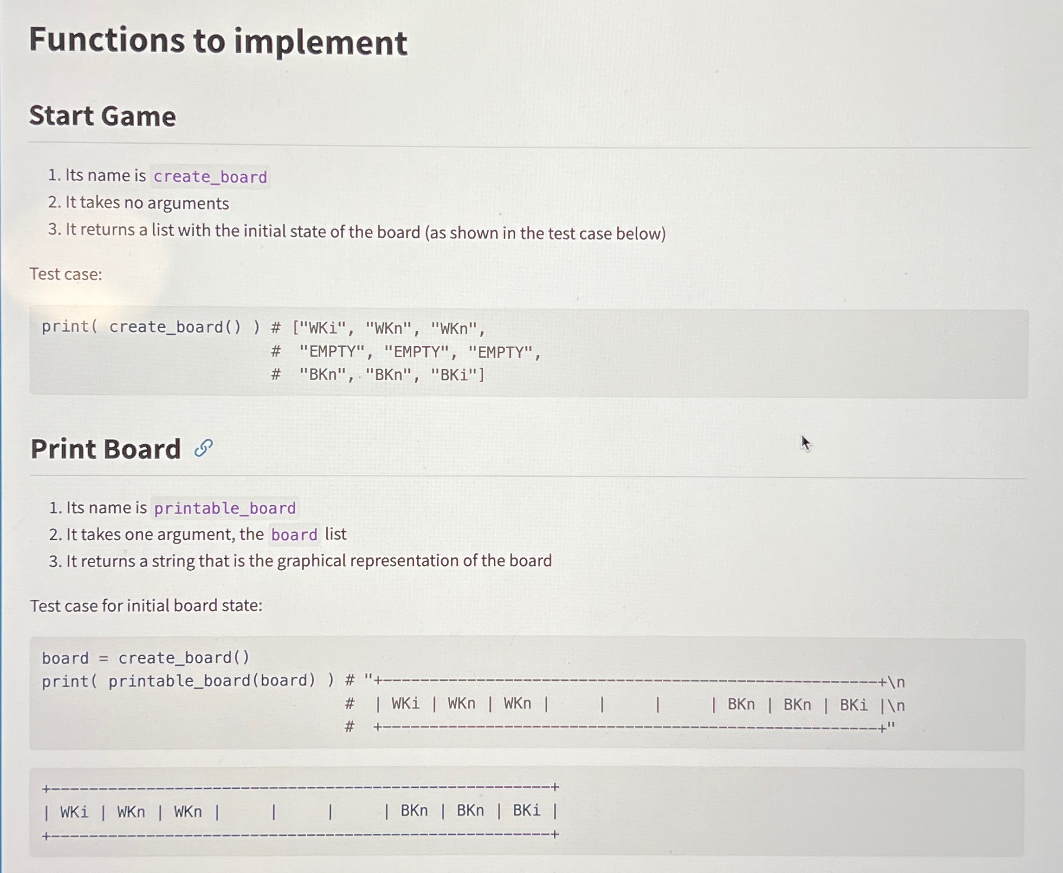Click WKi in the final rendered board output

pyautogui.click(x=74, y=811)
